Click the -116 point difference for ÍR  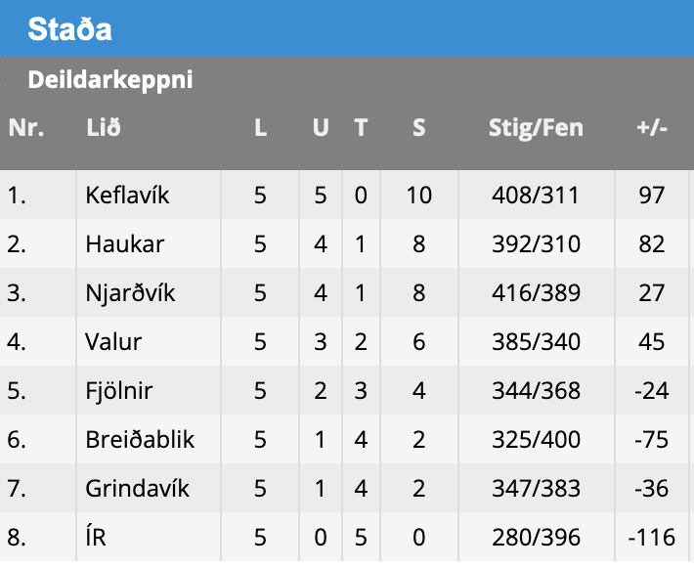tap(651, 537)
